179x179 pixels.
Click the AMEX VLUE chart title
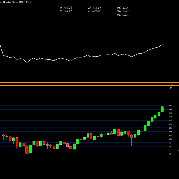tap(25, 2)
